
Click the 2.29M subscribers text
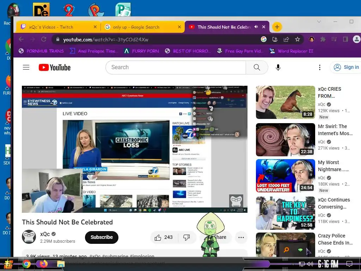click(x=57, y=241)
